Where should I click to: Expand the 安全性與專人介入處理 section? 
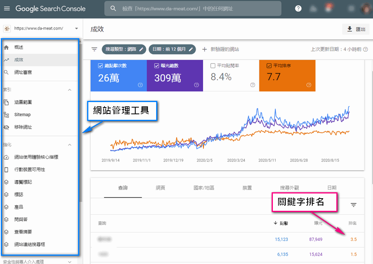tap(70, 262)
